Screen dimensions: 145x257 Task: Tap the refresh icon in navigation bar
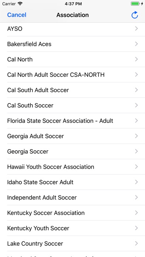pyautogui.click(x=135, y=15)
